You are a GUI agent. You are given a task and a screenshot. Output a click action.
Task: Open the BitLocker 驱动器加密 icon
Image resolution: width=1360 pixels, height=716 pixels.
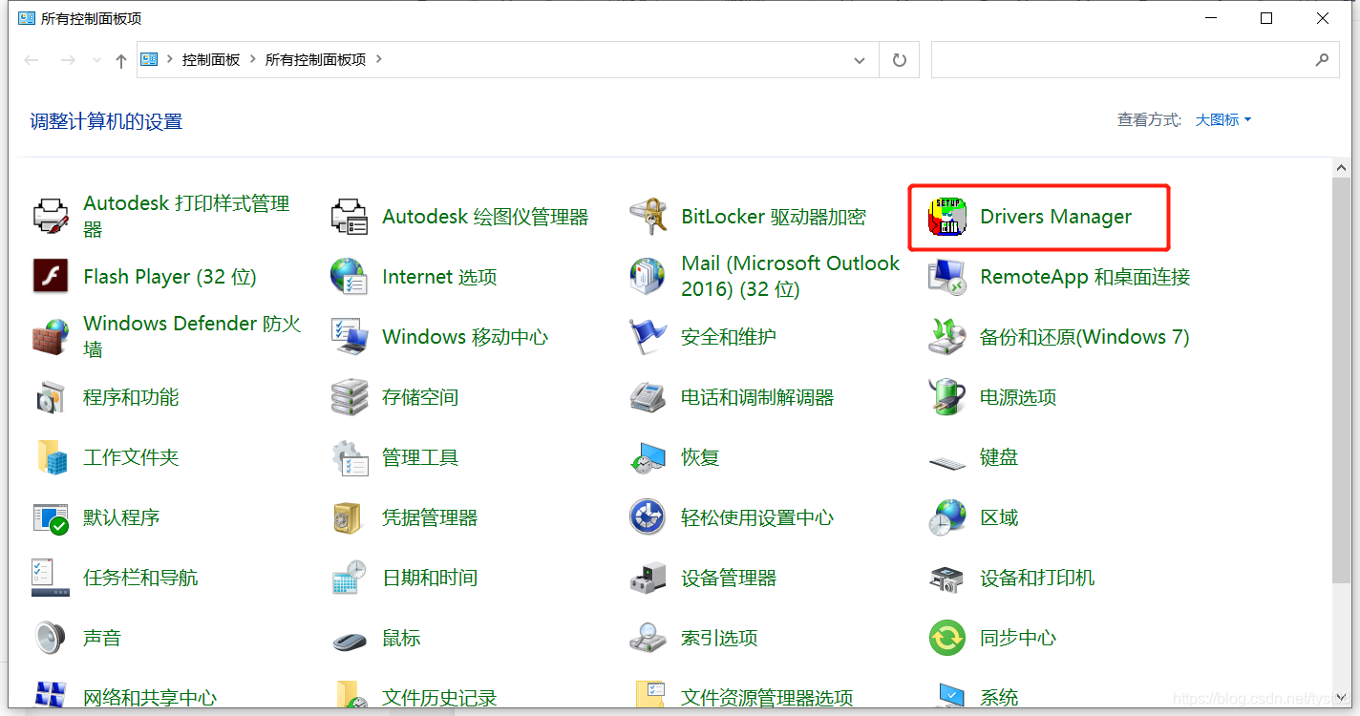[648, 217]
